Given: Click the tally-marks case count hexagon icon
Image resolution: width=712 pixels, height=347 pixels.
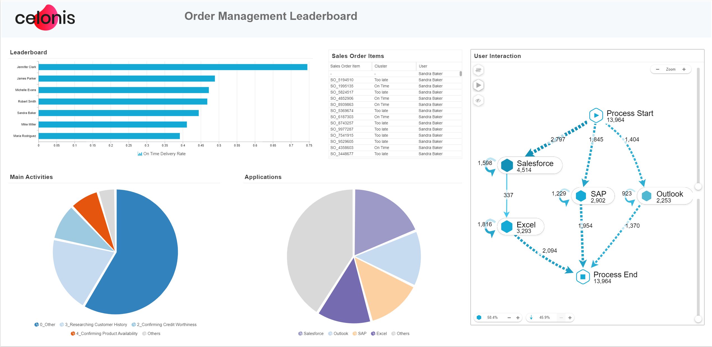Looking at the screenshot, I should pyautogui.click(x=478, y=70).
